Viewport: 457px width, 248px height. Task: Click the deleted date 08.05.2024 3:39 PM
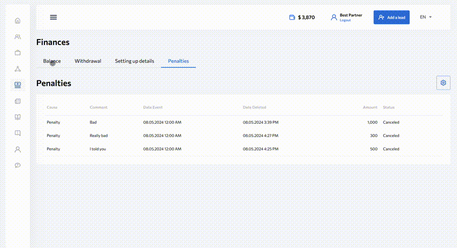(x=261, y=122)
